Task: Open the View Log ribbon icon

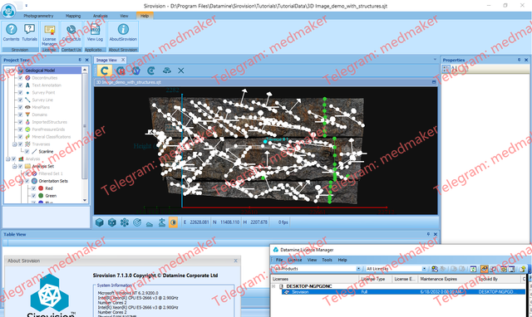Action: [x=95, y=32]
